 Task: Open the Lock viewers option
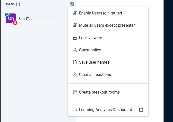coord(90,38)
